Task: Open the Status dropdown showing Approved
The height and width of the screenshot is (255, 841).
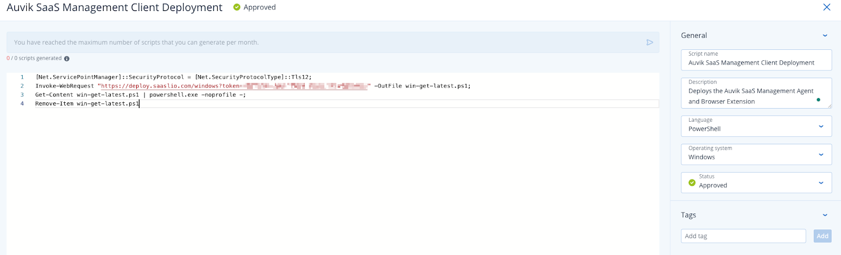Action: (756, 183)
